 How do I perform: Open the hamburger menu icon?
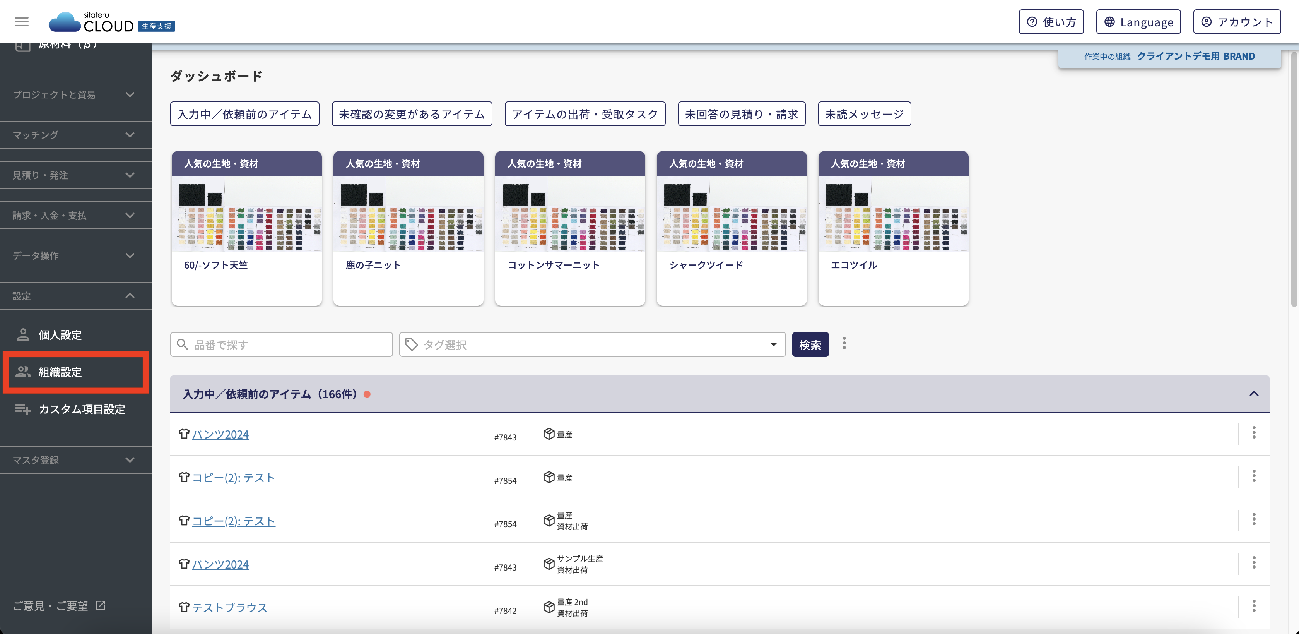point(21,22)
